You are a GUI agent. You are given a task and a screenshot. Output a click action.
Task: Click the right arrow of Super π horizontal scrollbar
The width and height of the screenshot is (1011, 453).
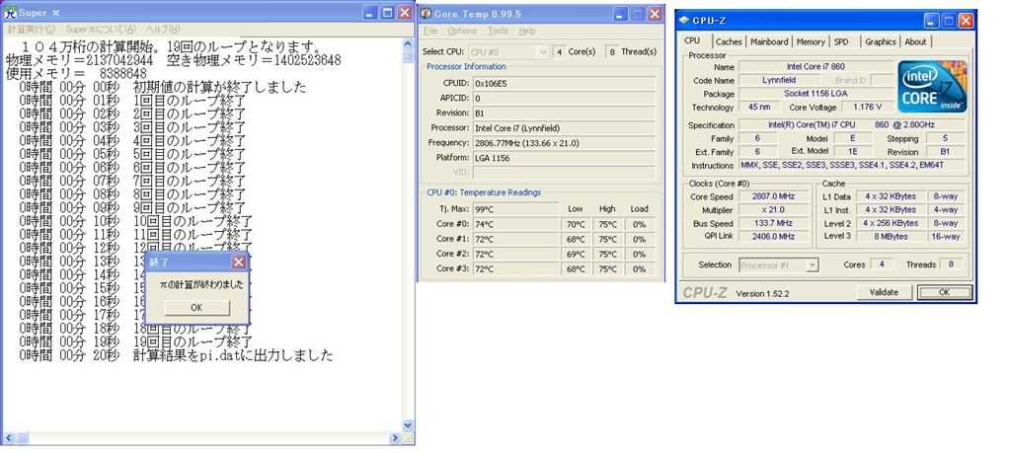(x=395, y=438)
